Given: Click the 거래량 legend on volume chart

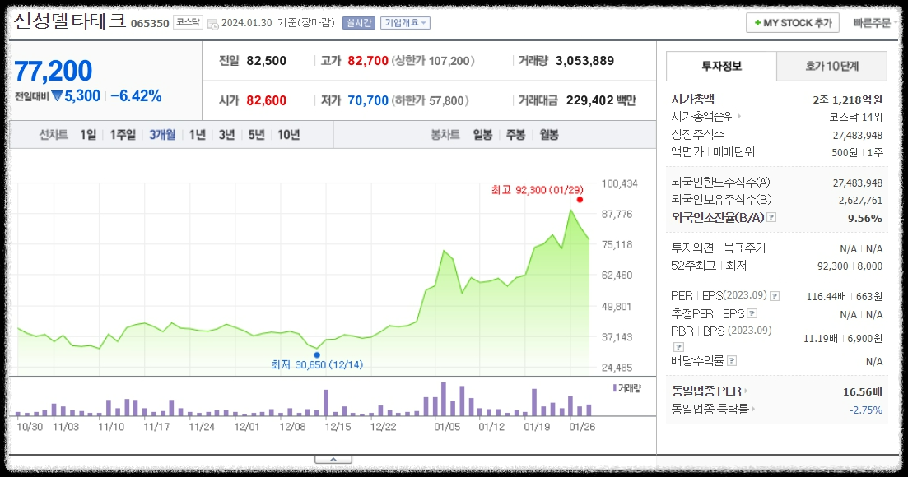Looking at the screenshot, I should [627, 388].
